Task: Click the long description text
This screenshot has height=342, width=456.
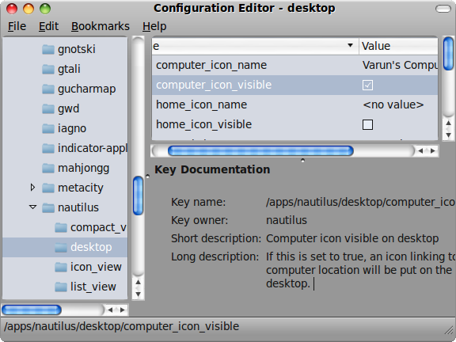Action: 360,270
